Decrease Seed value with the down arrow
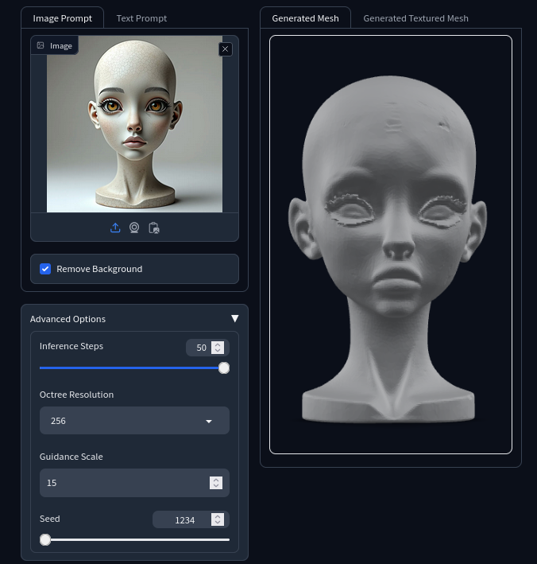The width and height of the screenshot is (537, 564). 218,523
